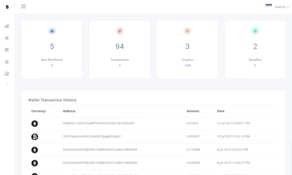Open the settings gear sidebar icon
The width and height of the screenshot is (292, 175).
click(7, 62)
